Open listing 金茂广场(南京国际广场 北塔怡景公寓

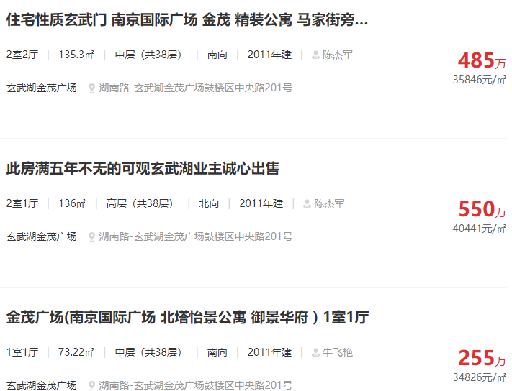tap(188, 318)
